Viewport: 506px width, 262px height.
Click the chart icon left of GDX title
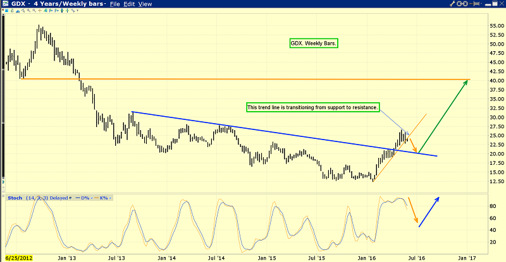pos(4,4)
